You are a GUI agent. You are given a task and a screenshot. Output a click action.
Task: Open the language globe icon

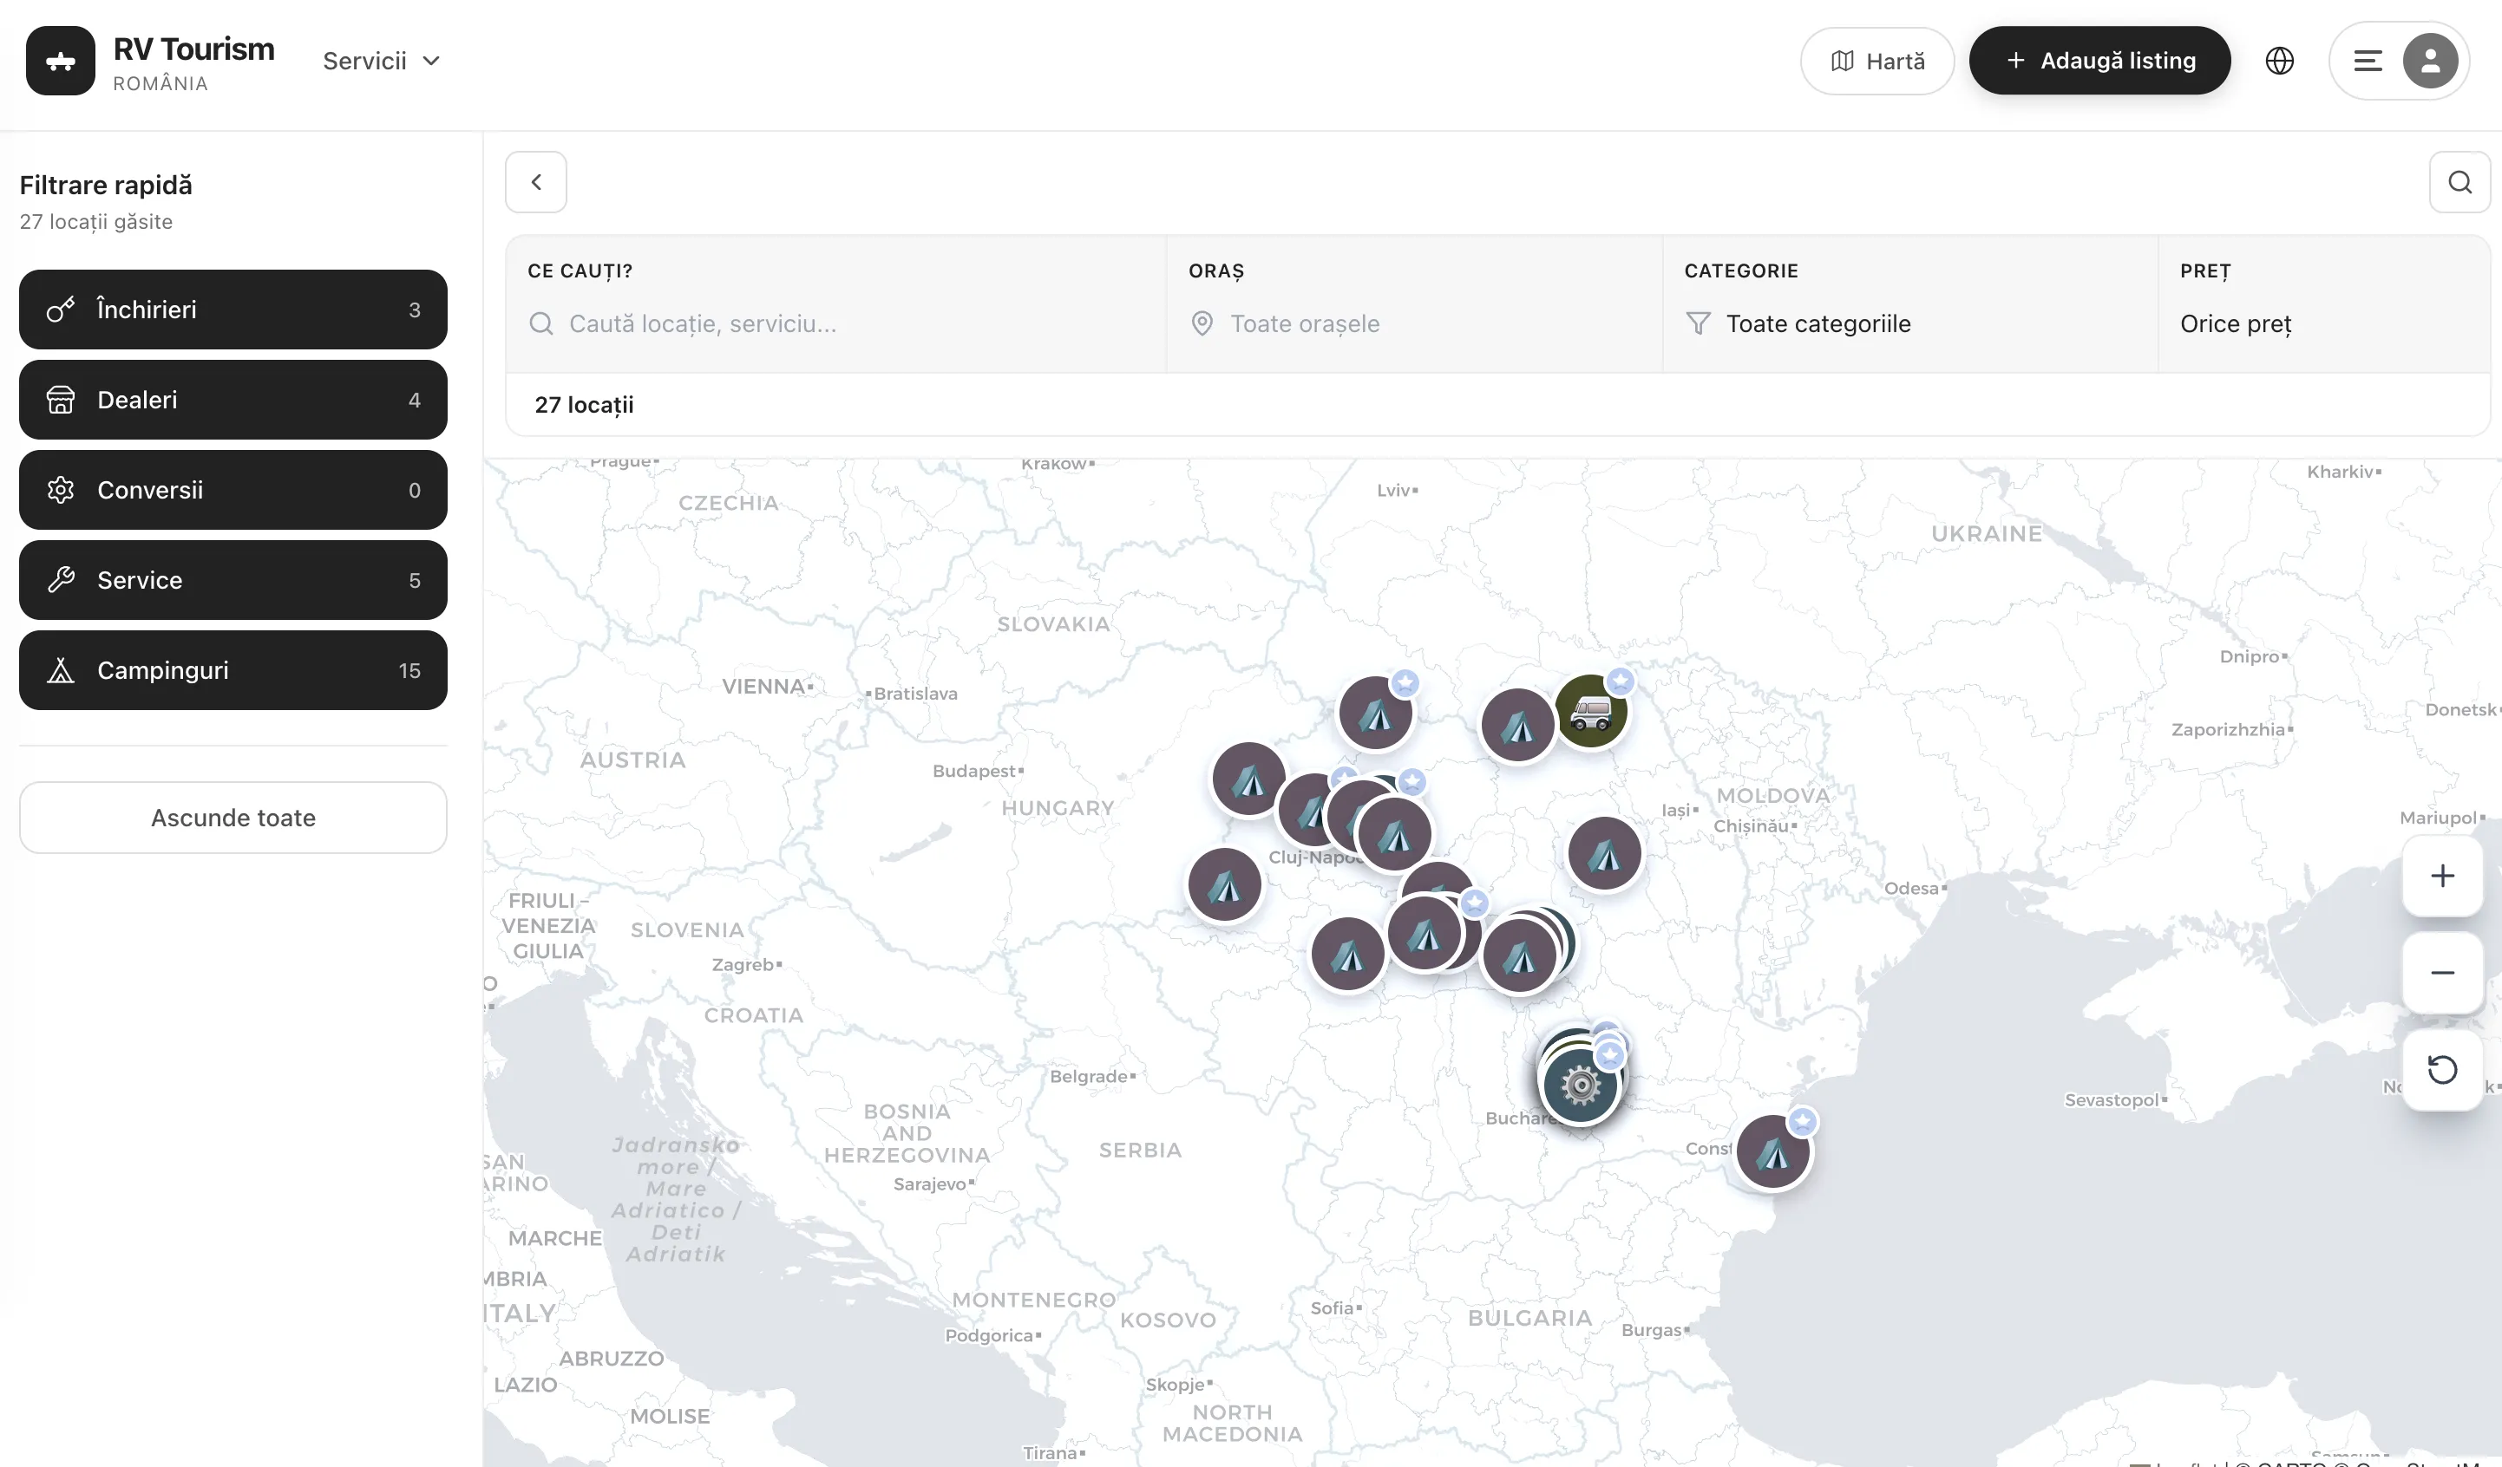point(2280,61)
